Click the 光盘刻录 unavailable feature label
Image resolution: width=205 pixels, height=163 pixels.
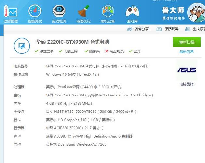point(116,51)
